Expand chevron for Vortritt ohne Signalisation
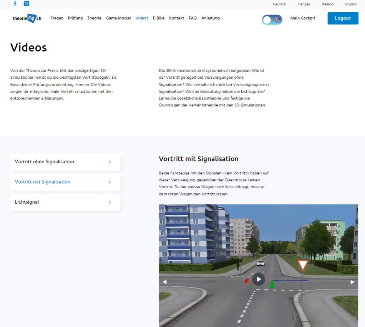The height and width of the screenshot is (327, 365). pyautogui.click(x=109, y=162)
